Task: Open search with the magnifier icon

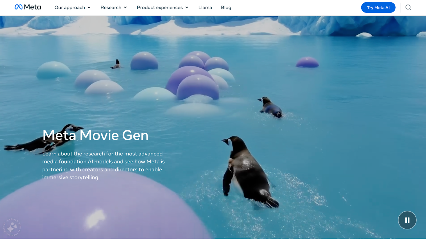Action: click(x=408, y=7)
